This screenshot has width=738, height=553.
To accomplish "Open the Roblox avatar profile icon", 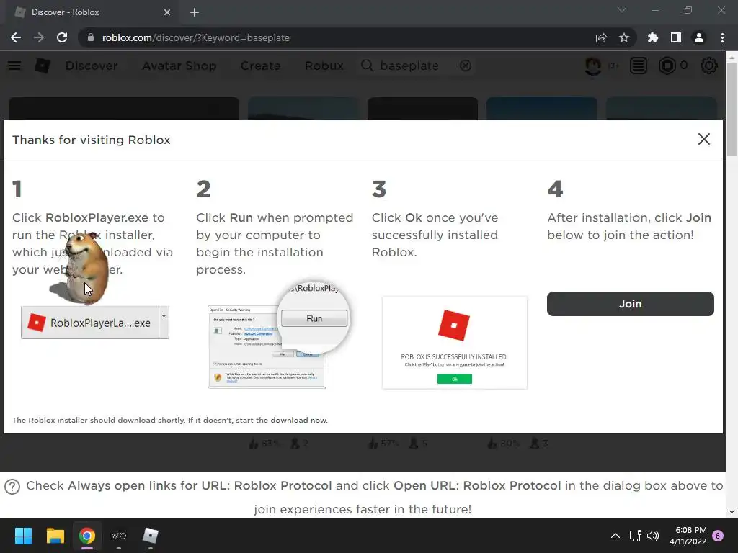I will [x=593, y=66].
